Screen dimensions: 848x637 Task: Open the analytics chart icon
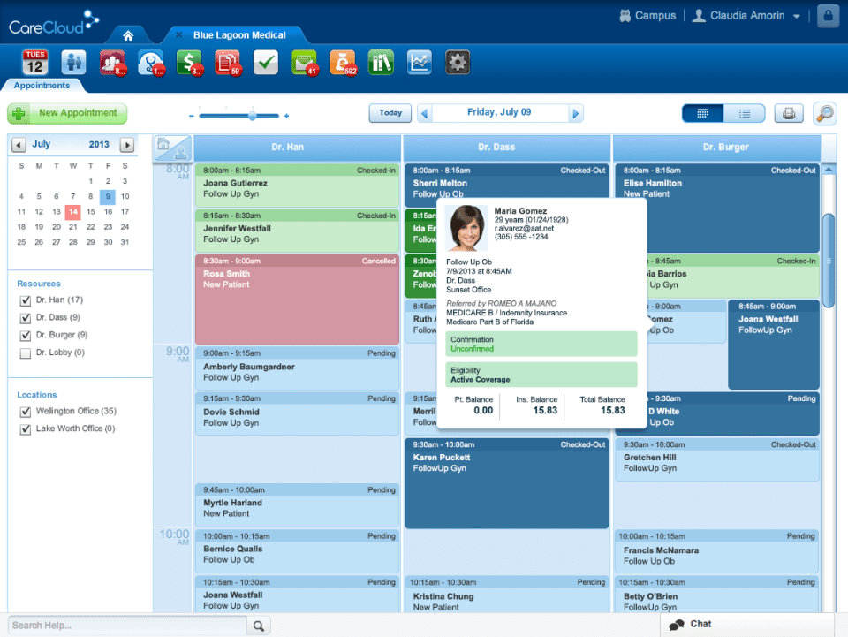click(419, 62)
